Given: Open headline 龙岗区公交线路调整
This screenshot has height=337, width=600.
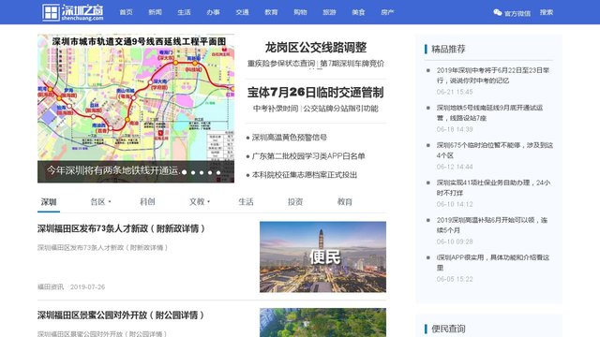Looking at the screenshot, I should [x=316, y=48].
